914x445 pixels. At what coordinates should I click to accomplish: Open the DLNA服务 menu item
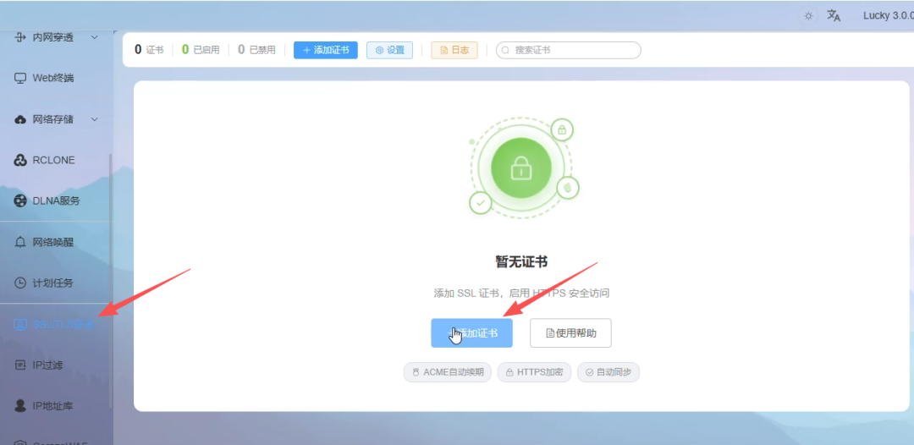56,201
